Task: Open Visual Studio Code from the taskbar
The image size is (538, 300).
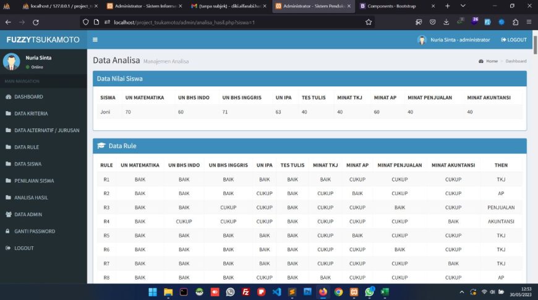Action: click(x=276, y=292)
